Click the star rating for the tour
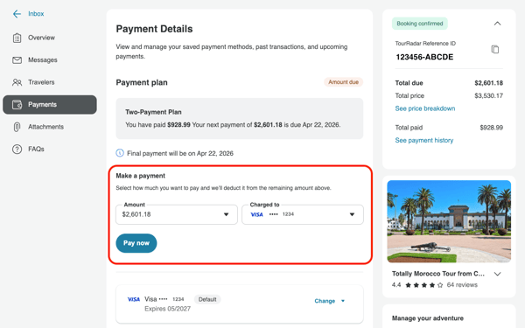525x328 pixels. pyautogui.click(x=423, y=285)
